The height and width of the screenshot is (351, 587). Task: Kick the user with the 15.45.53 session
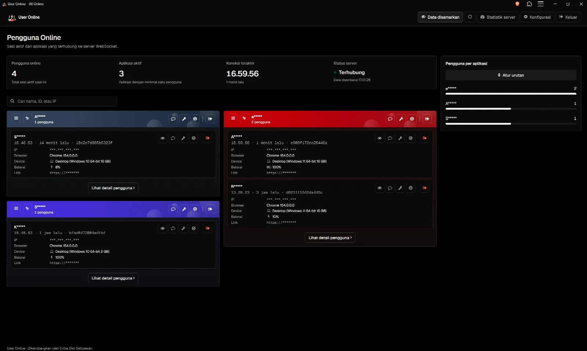pyautogui.click(x=208, y=228)
